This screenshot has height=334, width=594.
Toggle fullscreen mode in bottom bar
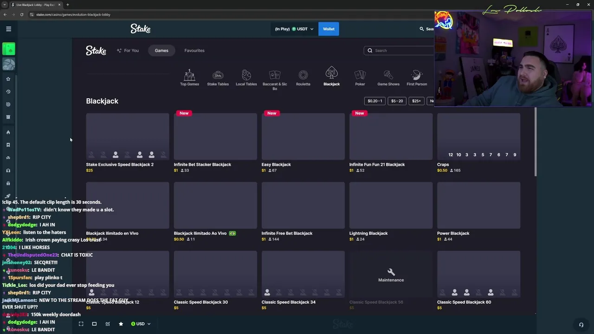tap(81, 324)
